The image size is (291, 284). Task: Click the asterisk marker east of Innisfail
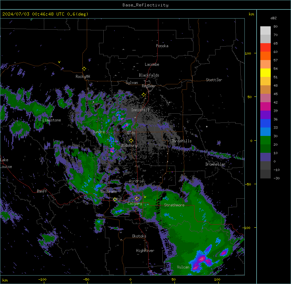tap(169, 102)
